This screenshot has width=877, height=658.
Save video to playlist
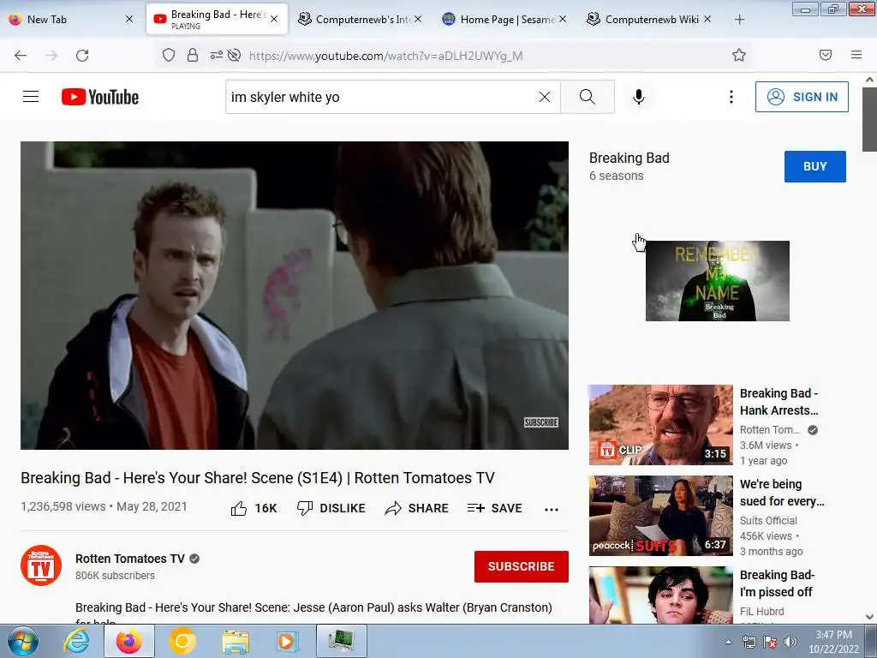click(495, 508)
